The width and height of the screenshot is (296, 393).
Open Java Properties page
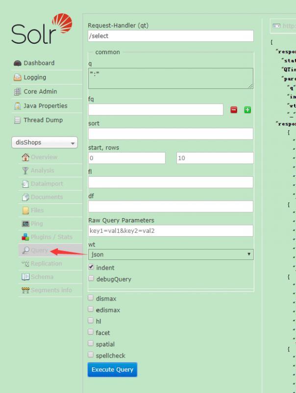(x=46, y=106)
